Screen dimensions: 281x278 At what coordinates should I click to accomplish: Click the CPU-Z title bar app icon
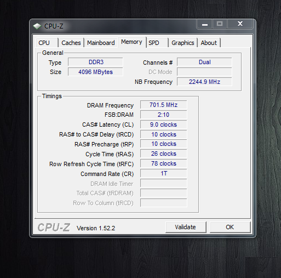point(37,26)
